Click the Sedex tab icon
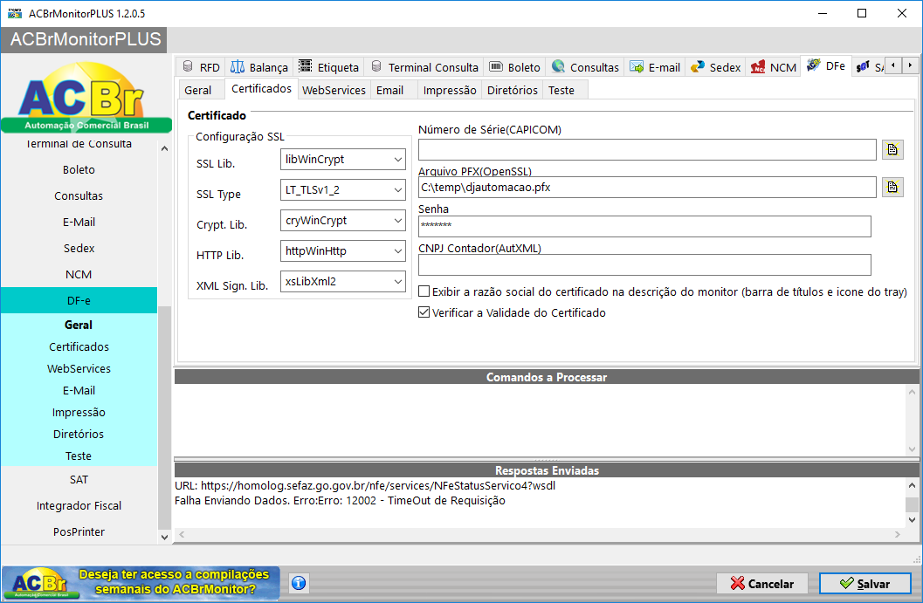Image resolution: width=923 pixels, height=603 pixels. pos(698,66)
